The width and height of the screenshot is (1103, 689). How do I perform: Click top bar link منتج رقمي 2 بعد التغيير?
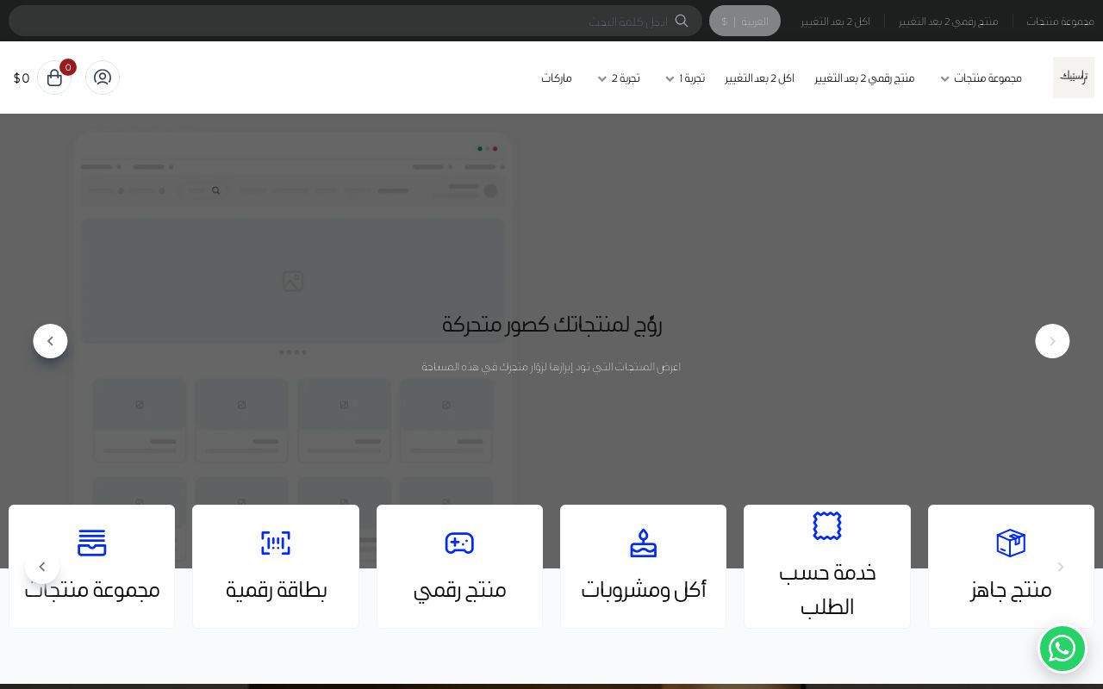pyautogui.click(x=948, y=22)
